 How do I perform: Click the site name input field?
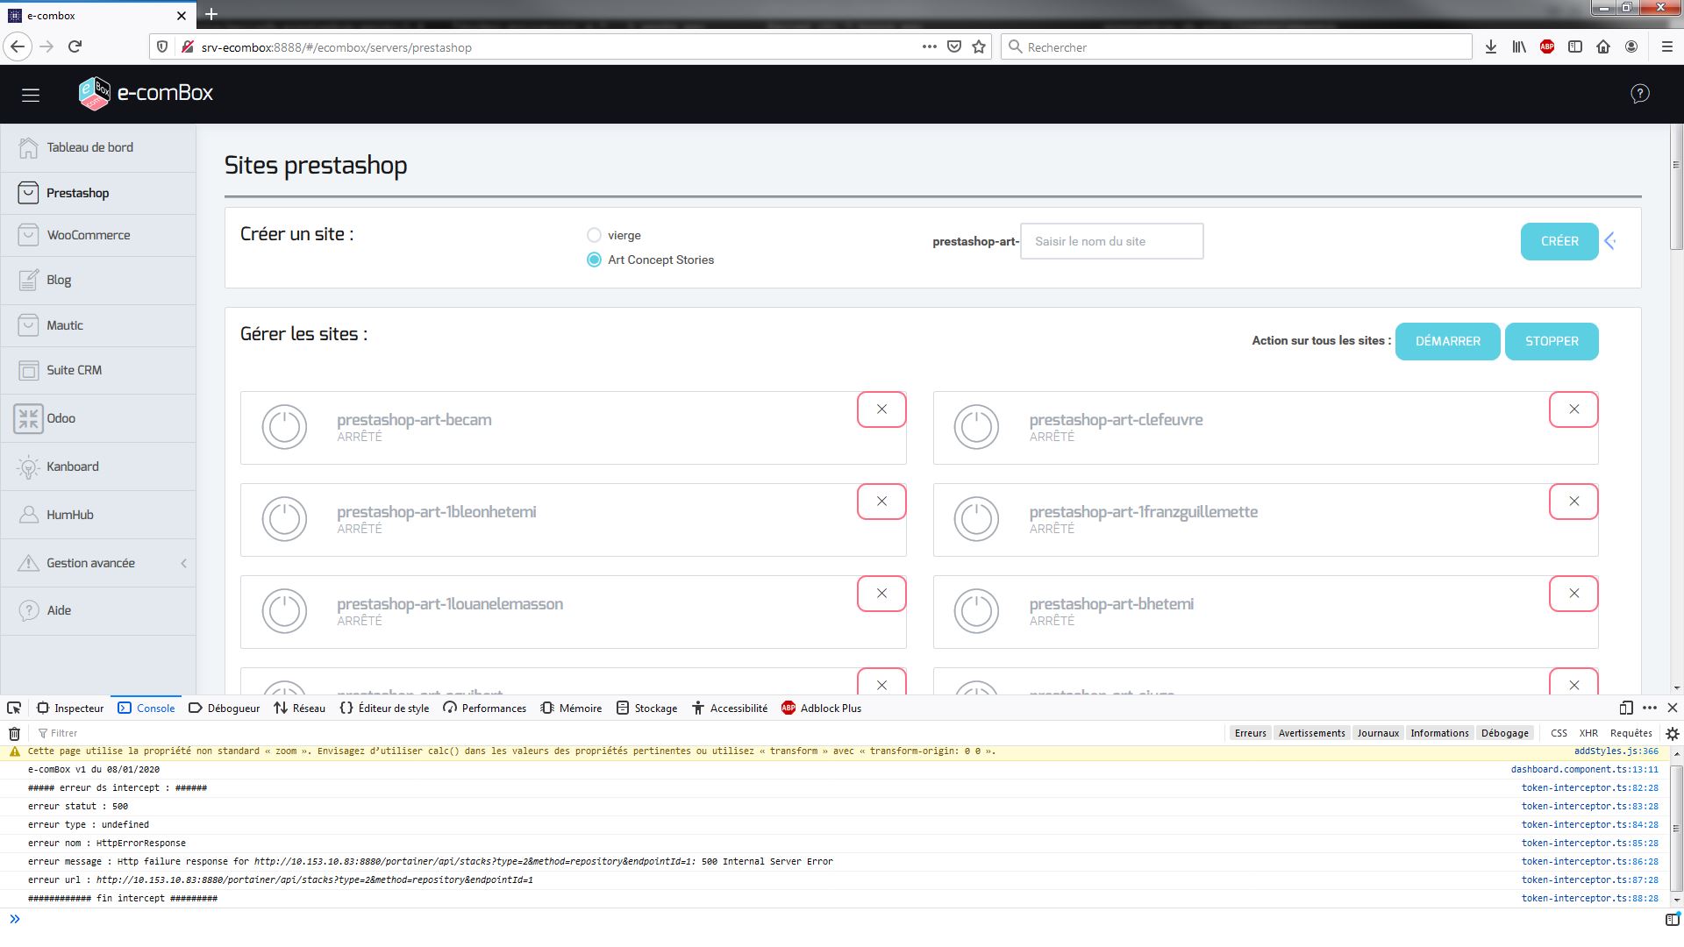tap(1111, 241)
